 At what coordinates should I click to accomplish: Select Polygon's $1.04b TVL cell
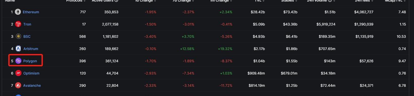pyautogui.click(x=259, y=61)
